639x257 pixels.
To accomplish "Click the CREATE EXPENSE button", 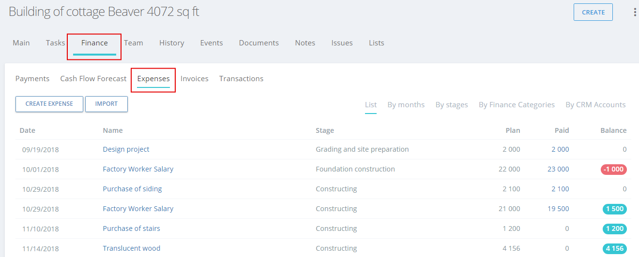I will pyautogui.click(x=49, y=104).
